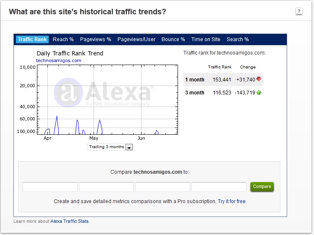Screen dimensions: 314x235
Task: Click the Daily Traffic Rank Trend title
Action: [70, 53]
